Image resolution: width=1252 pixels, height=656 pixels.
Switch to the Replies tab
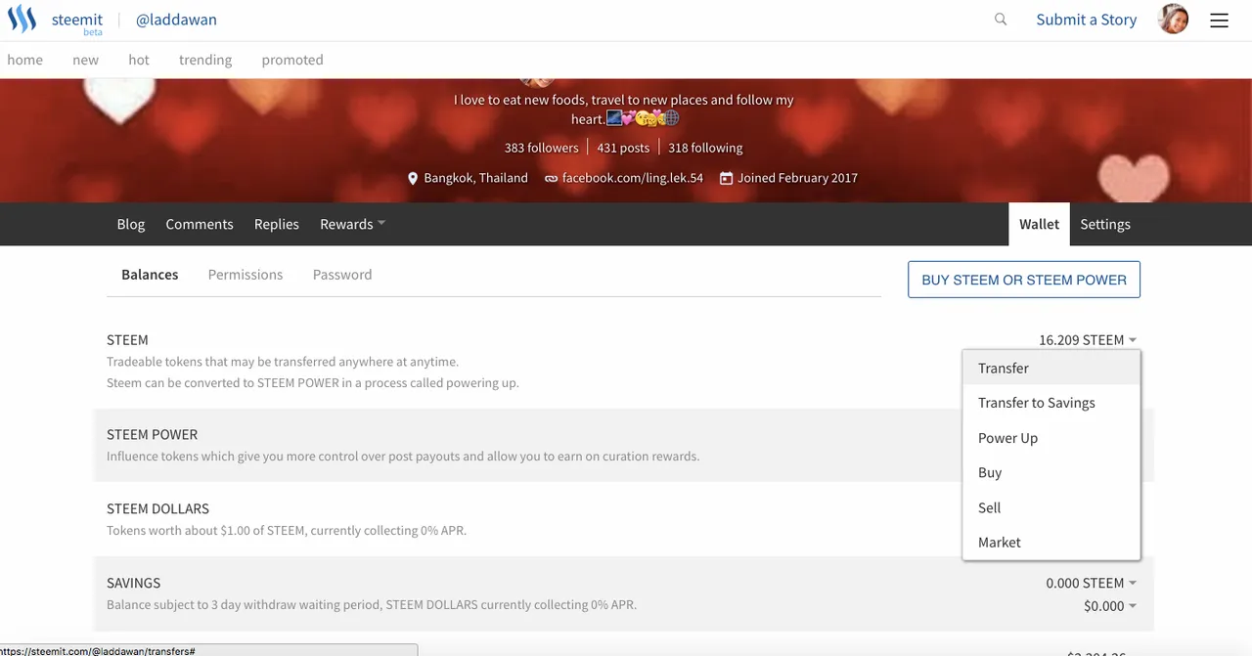pyautogui.click(x=277, y=224)
